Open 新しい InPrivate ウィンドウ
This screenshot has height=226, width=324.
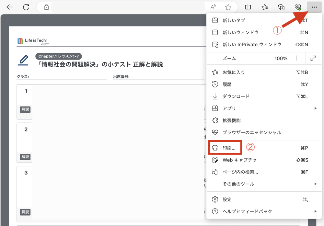coord(252,44)
